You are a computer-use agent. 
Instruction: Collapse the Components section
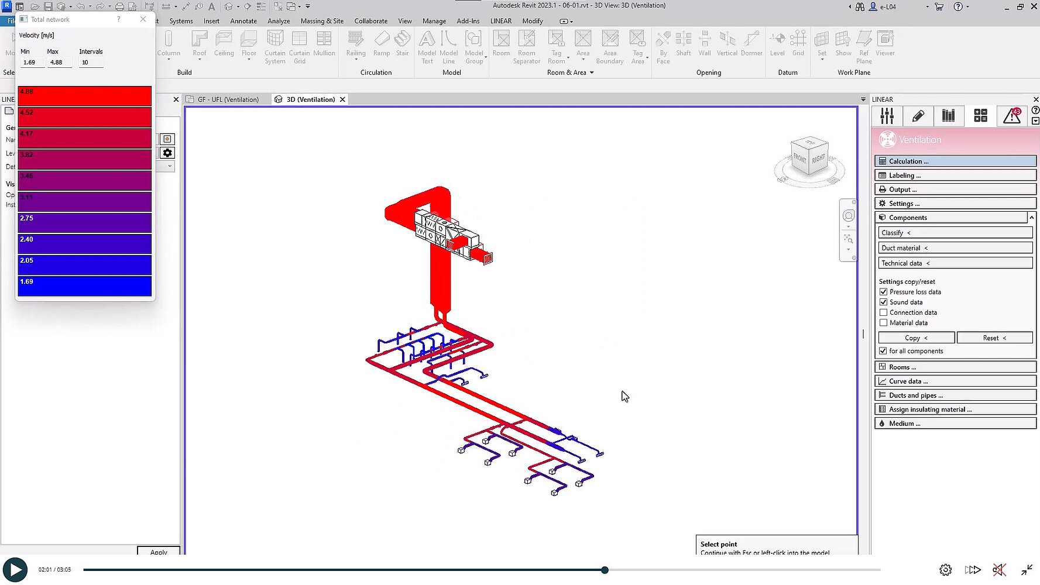1031,217
